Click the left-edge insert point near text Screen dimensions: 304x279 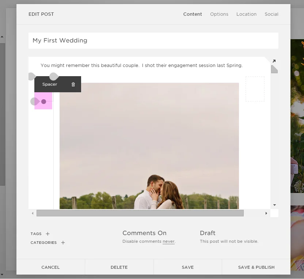tap(32, 77)
